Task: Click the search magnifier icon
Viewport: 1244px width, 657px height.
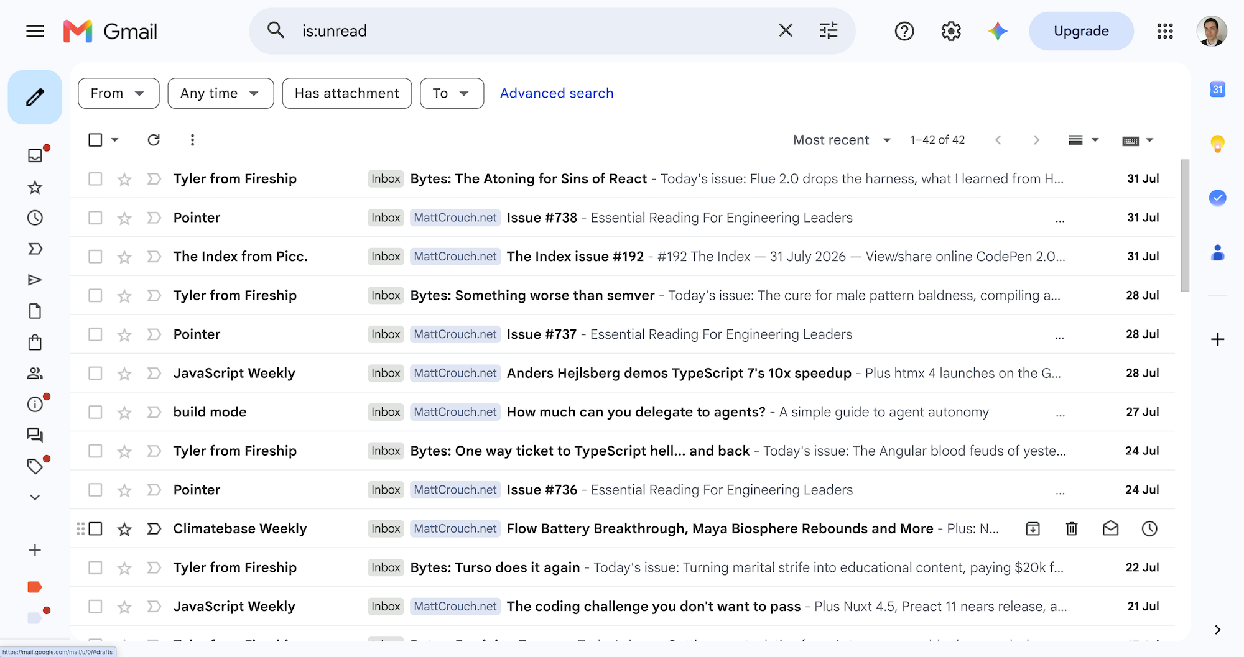Action: (x=276, y=30)
